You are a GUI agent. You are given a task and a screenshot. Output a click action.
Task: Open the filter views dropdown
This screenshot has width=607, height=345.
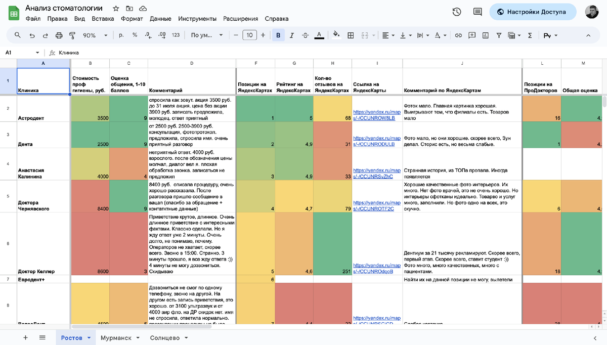click(514, 35)
